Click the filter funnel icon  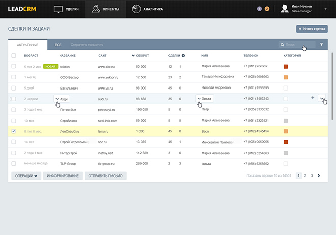click(321, 45)
